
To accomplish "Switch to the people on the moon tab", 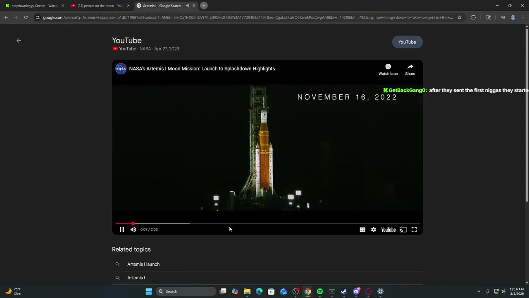I will (x=100, y=6).
